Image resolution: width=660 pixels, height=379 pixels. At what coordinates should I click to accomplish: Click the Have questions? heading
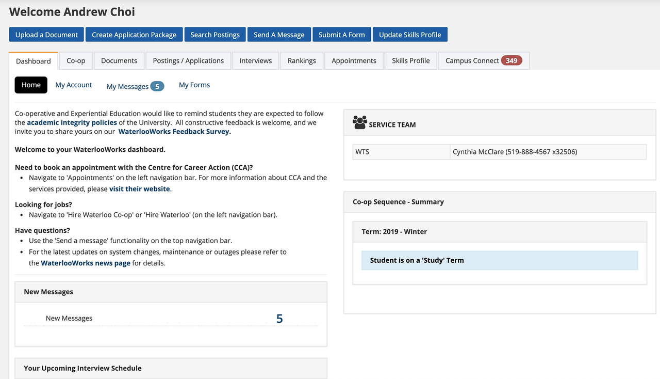point(42,230)
